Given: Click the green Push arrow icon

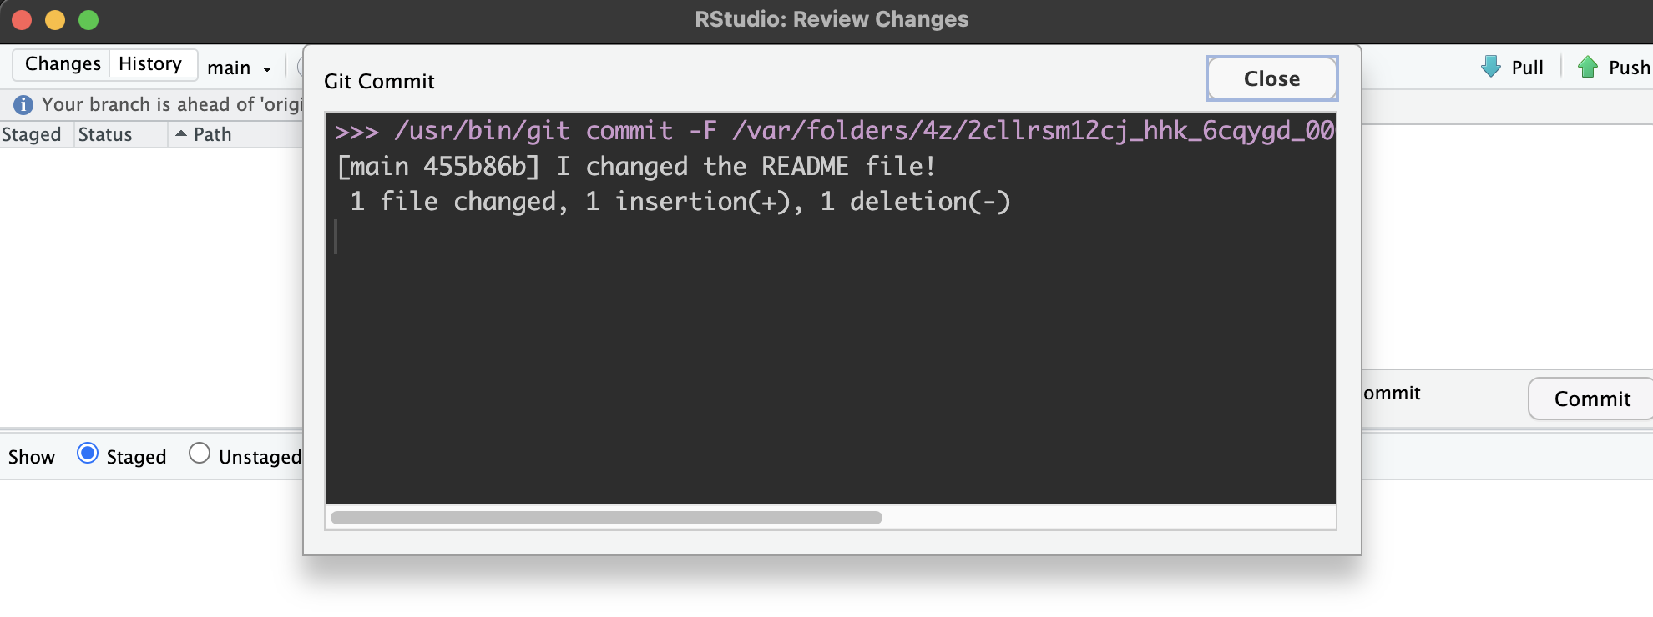Looking at the screenshot, I should point(1587,67).
